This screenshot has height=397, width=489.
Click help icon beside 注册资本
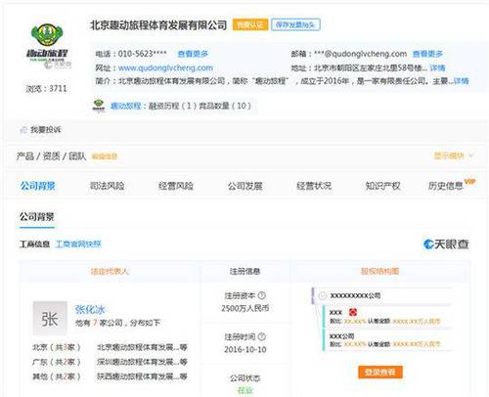pos(262,295)
